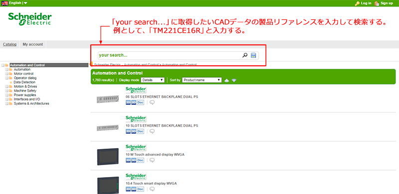The image size is (399, 194).
Task: Switch to the Catalog tab
Action: click(9, 44)
